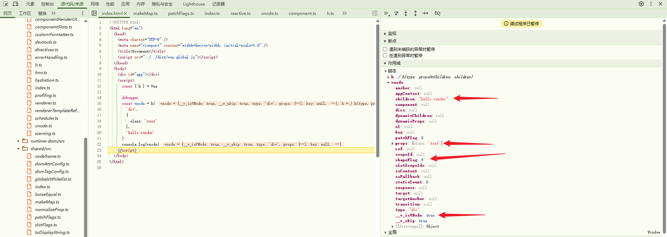Resume script execution
The width and height of the screenshot is (667, 237).
point(387,13)
